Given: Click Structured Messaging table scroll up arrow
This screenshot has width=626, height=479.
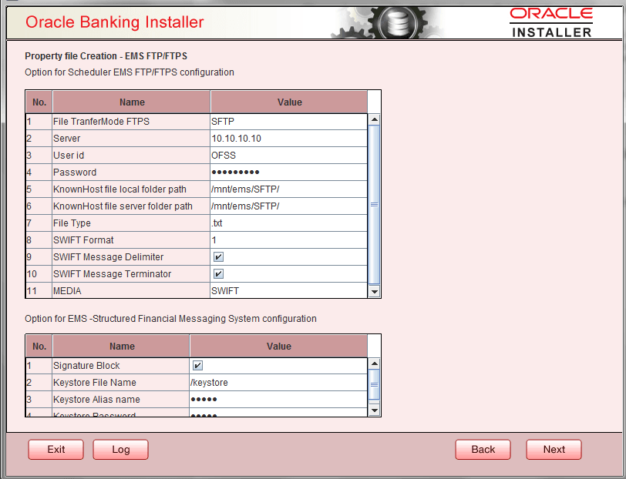Looking at the screenshot, I should click(374, 363).
